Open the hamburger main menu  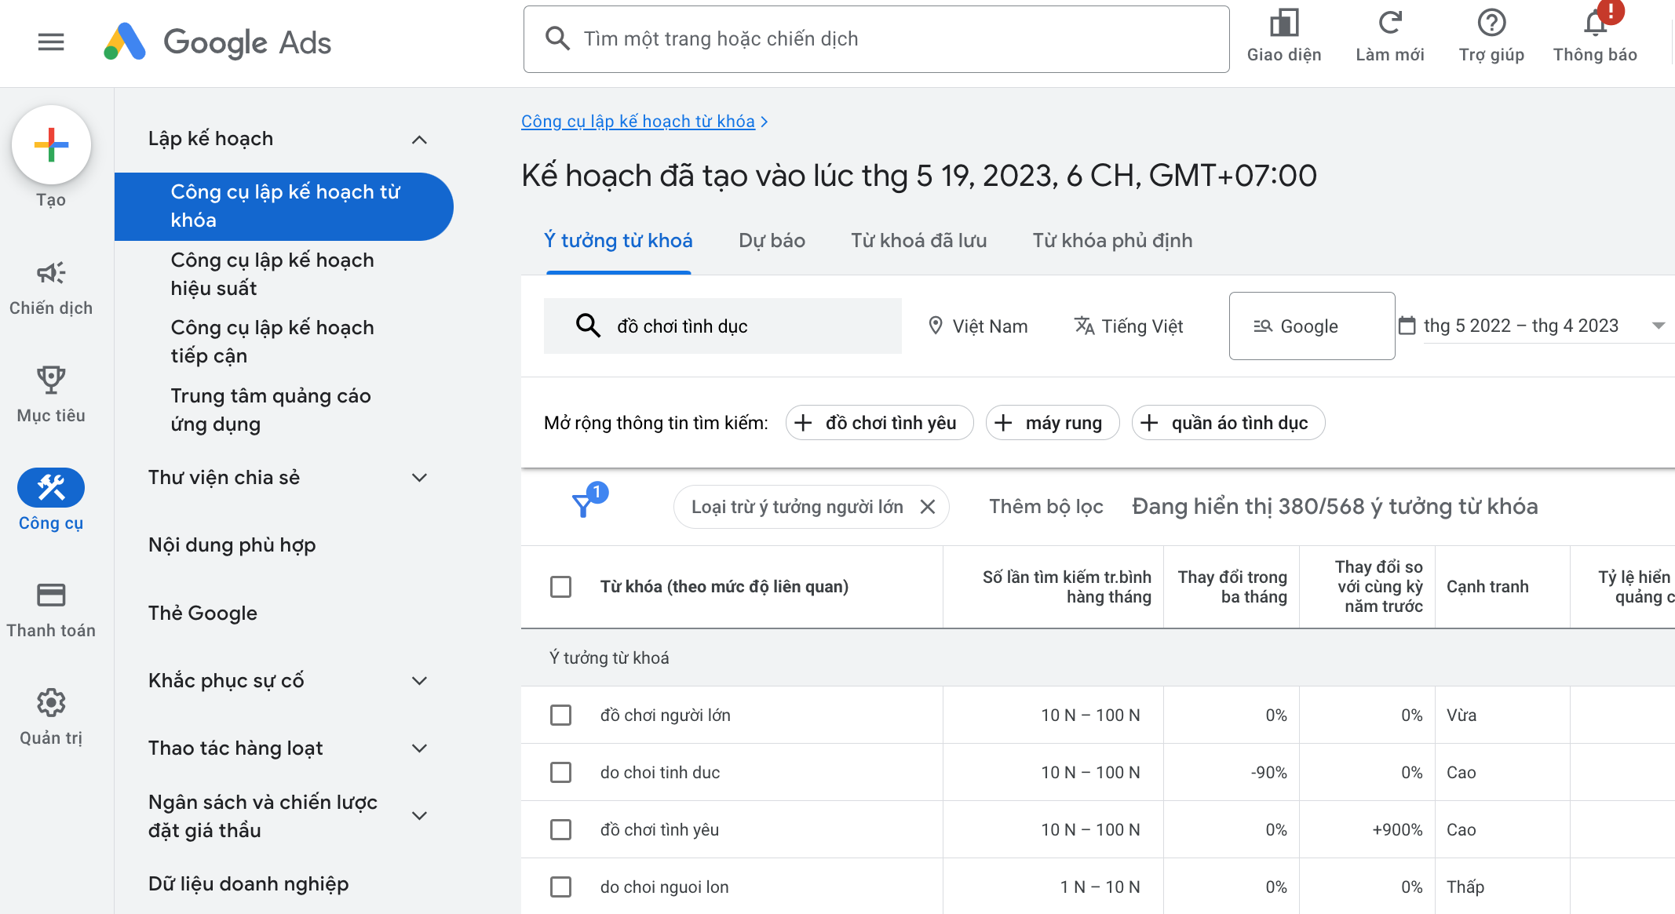[51, 42]
